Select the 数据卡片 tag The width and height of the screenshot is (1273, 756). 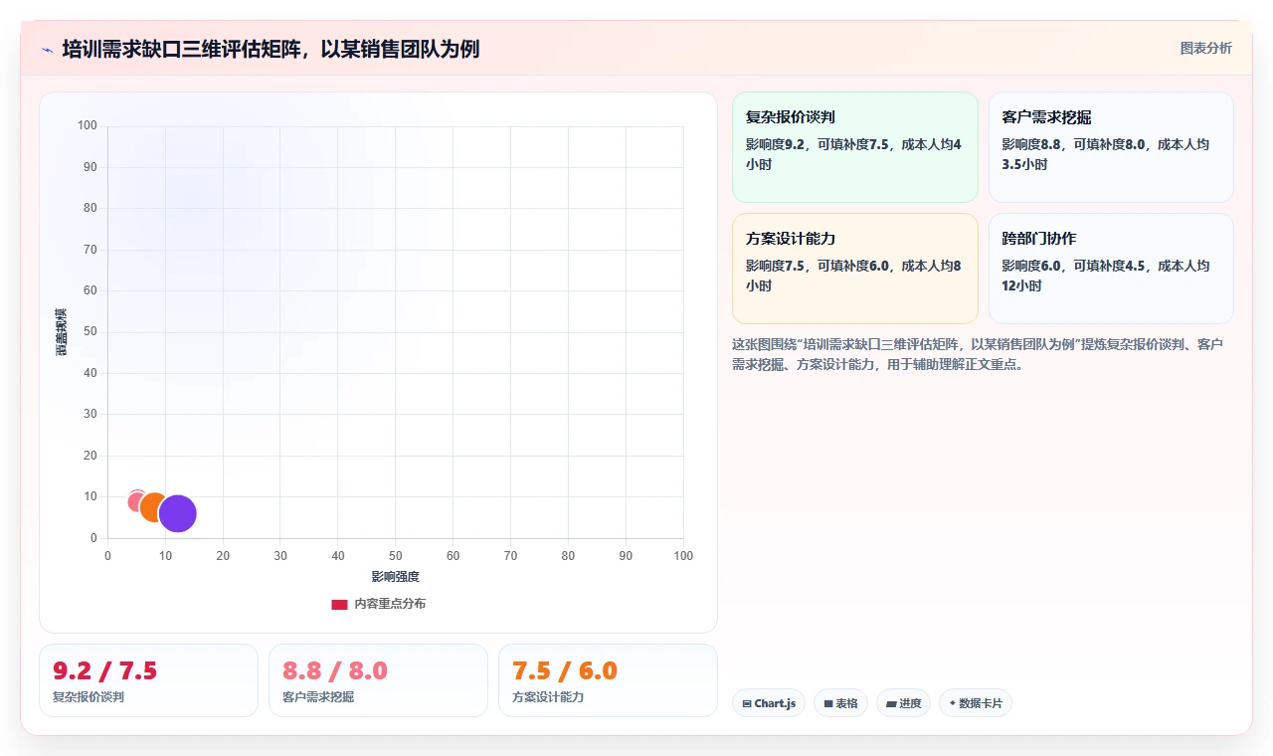click(976, 703)
